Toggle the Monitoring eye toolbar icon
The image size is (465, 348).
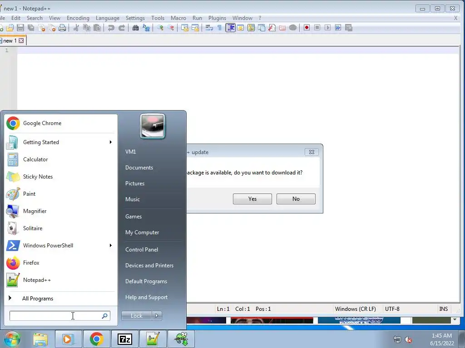pyautogui.click(x=293, y=28)
